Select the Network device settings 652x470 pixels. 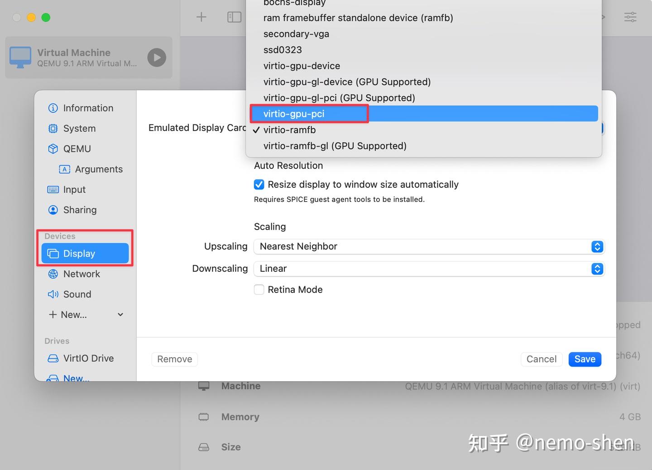(82, 274)
